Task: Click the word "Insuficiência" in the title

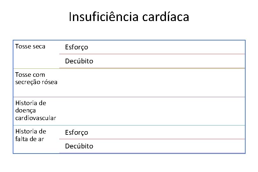Action: tap(104, 17)
